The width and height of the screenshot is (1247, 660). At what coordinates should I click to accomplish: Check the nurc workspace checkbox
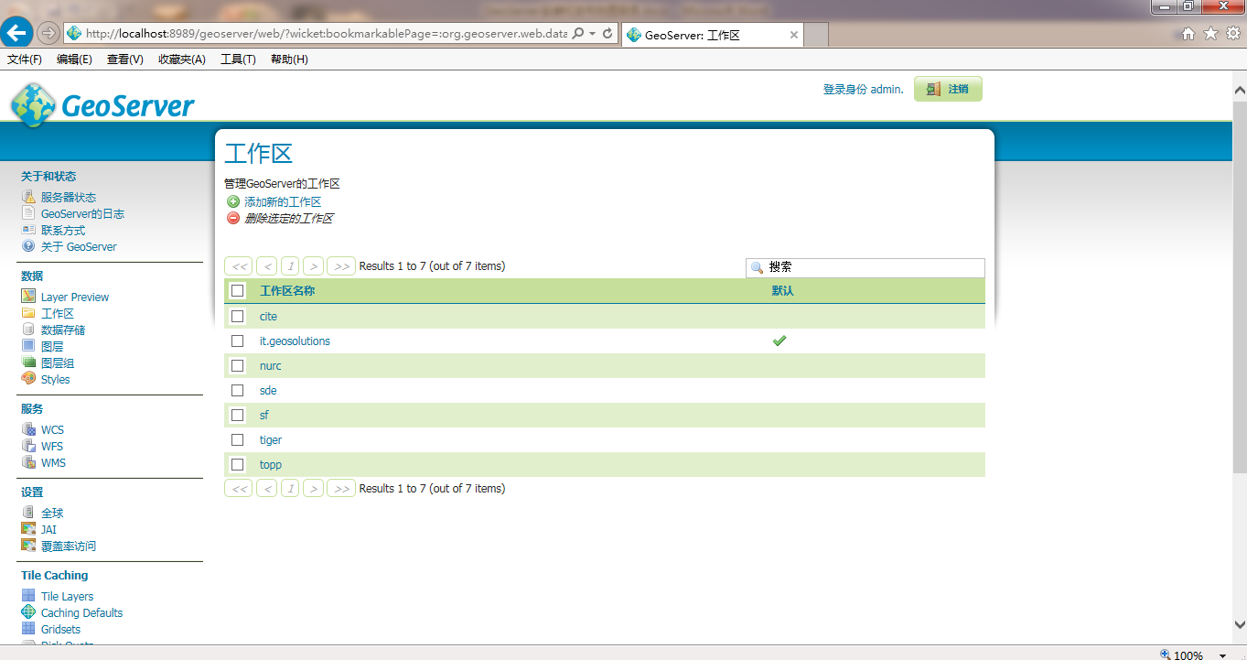[x=238, y=365]
